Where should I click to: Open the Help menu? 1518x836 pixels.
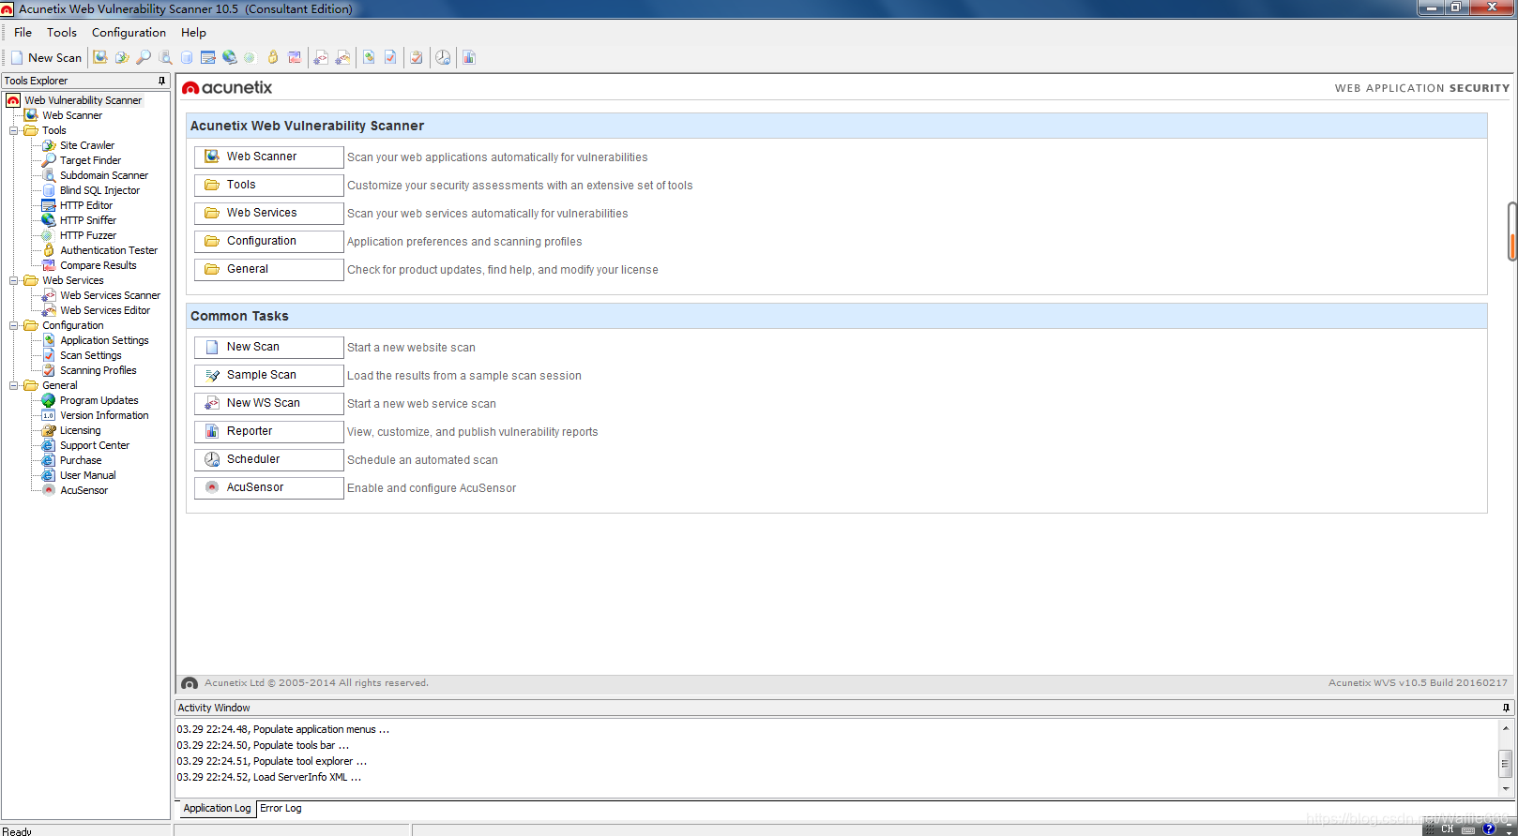pyautogui.click(x=193, y=32)
